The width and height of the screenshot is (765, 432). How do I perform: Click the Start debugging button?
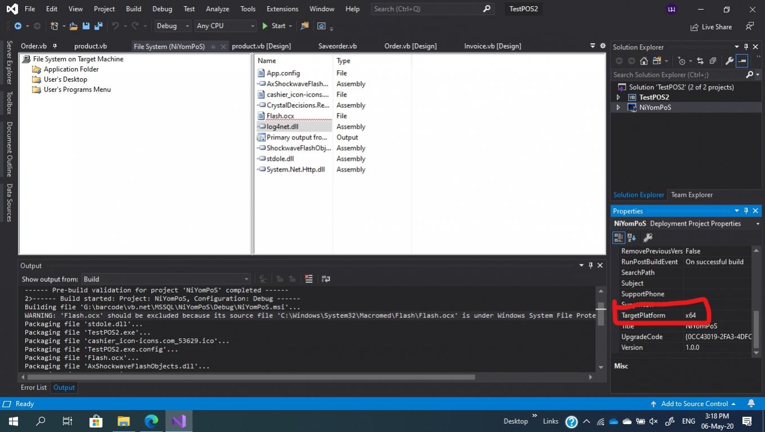274,26
